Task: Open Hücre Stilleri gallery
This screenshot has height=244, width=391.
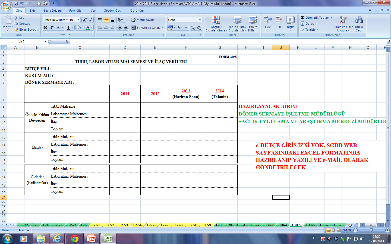Action: point(253,24)
